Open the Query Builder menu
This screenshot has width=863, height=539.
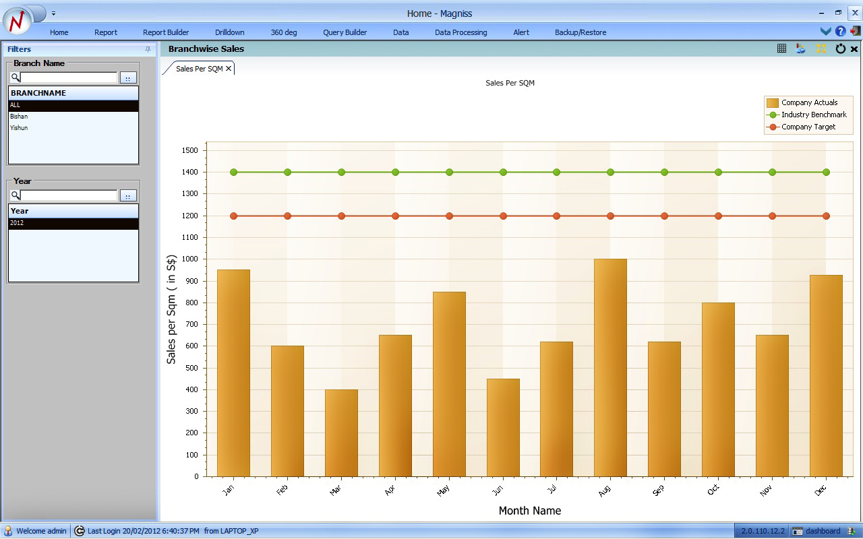pyautogui.click(x=345, y=32)
